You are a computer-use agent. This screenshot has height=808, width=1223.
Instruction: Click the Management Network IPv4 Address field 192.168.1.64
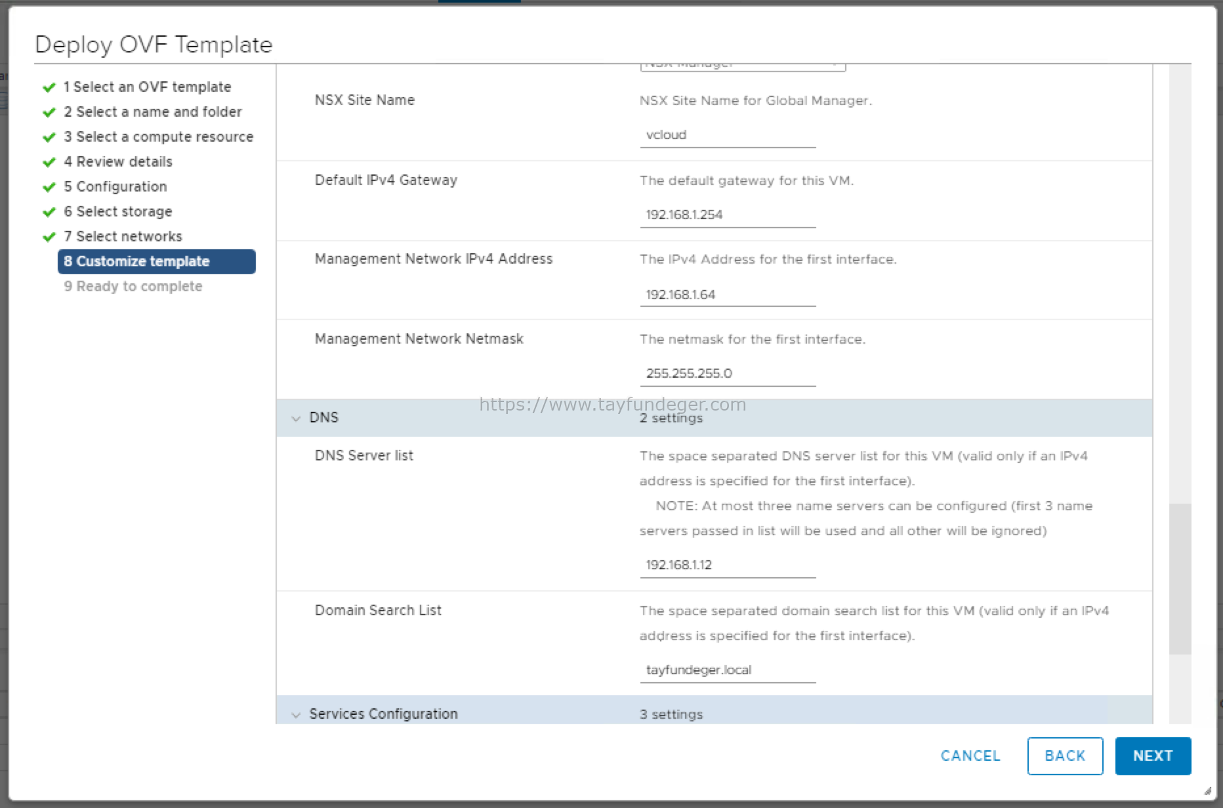coord(728,294)
